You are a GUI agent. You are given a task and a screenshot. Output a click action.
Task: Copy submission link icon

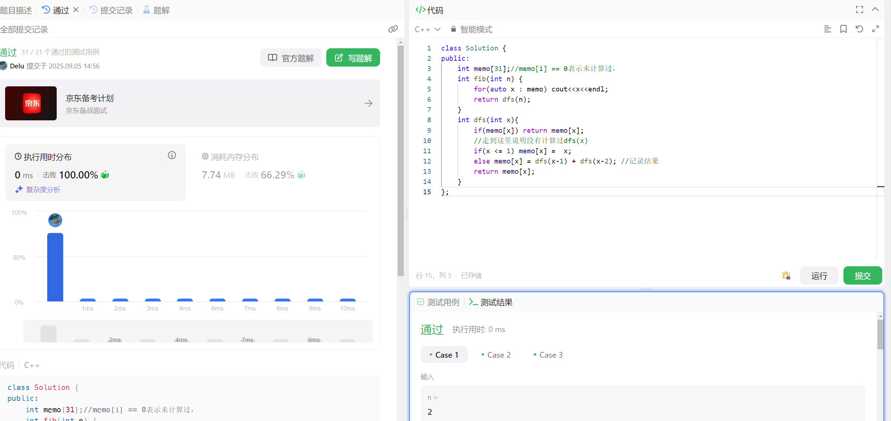pos(393,29)
